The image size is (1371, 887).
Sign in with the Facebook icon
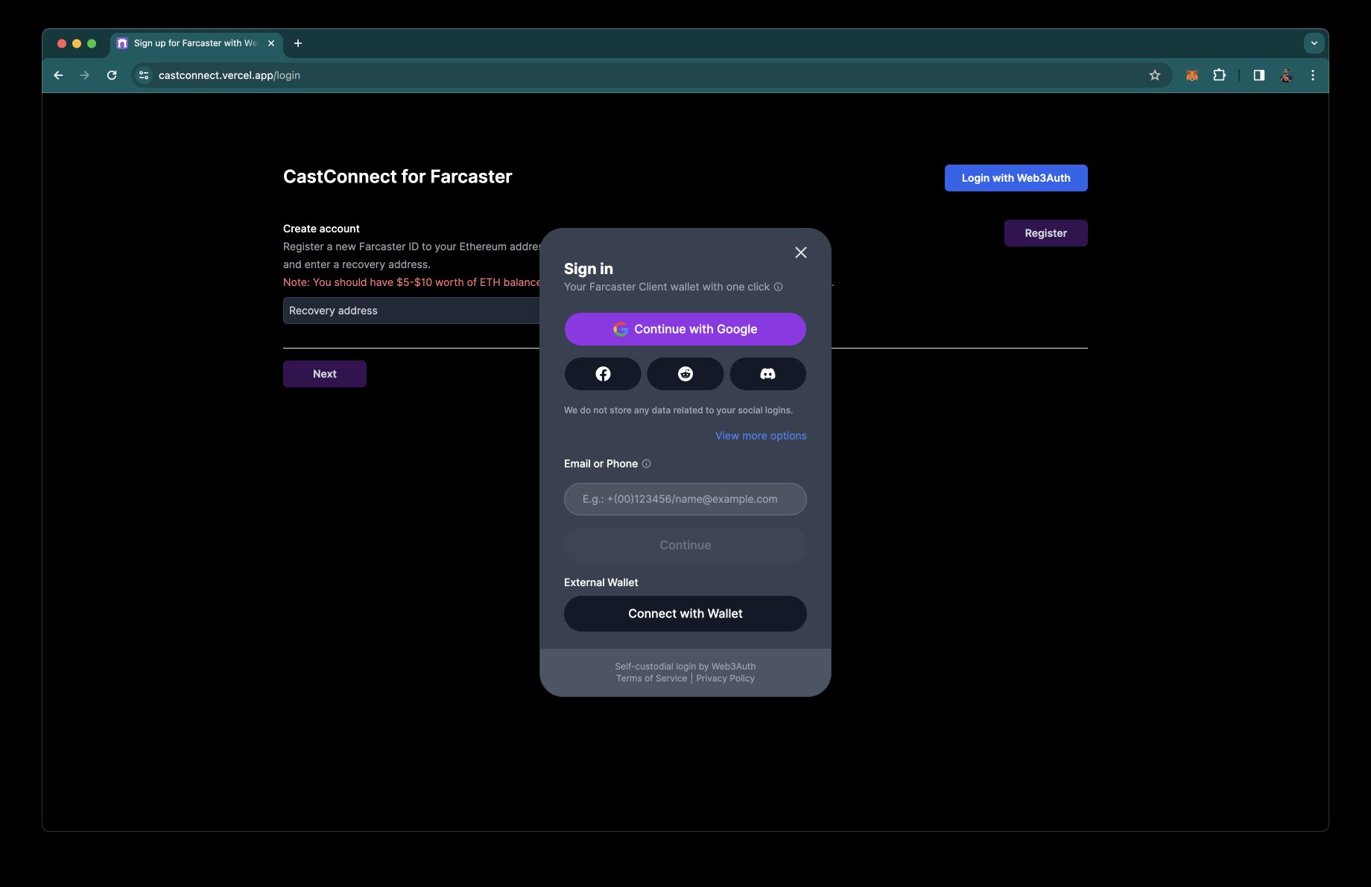click(603, 374)
